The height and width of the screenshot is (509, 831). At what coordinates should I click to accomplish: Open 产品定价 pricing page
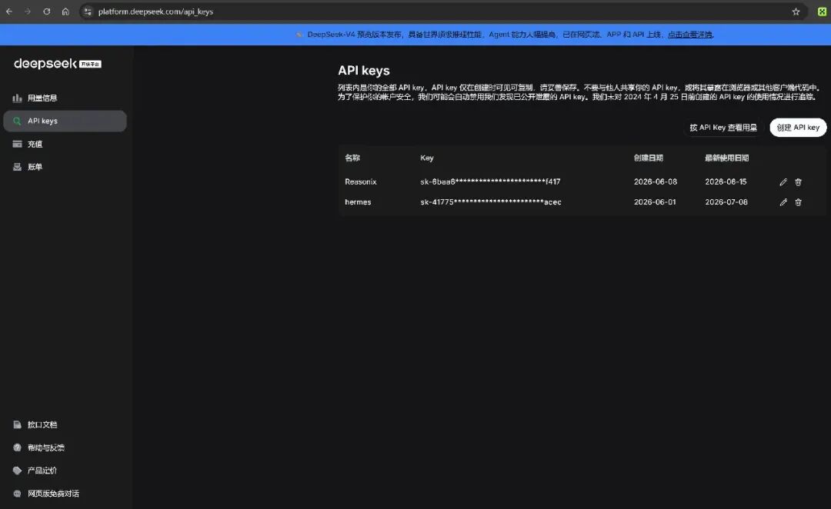(x=42, y=471)
